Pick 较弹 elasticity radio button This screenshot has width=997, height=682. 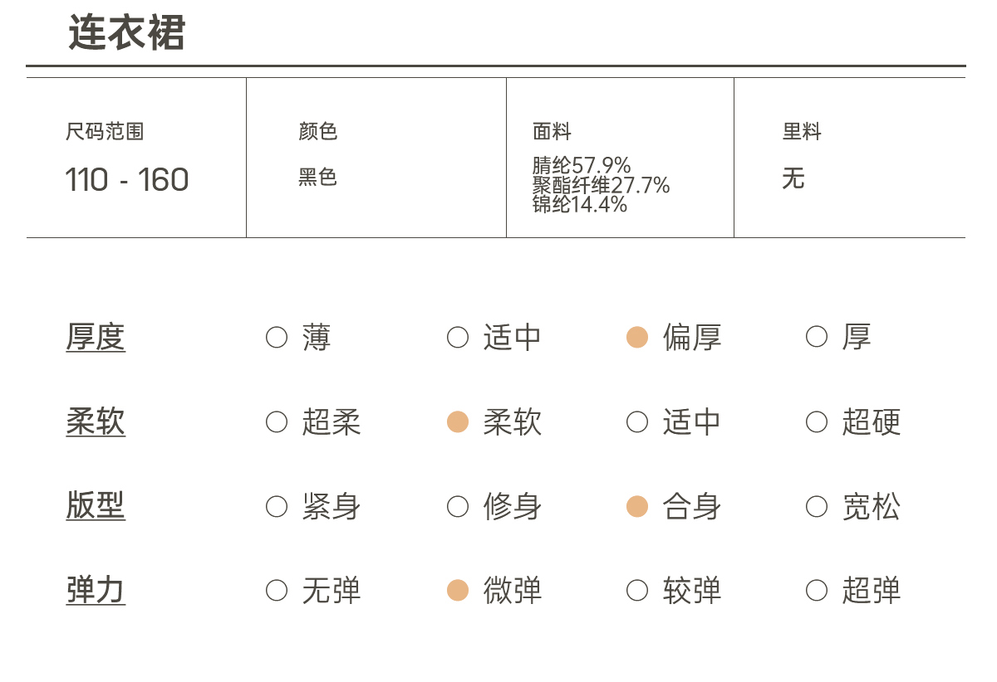tap(637, 591)
